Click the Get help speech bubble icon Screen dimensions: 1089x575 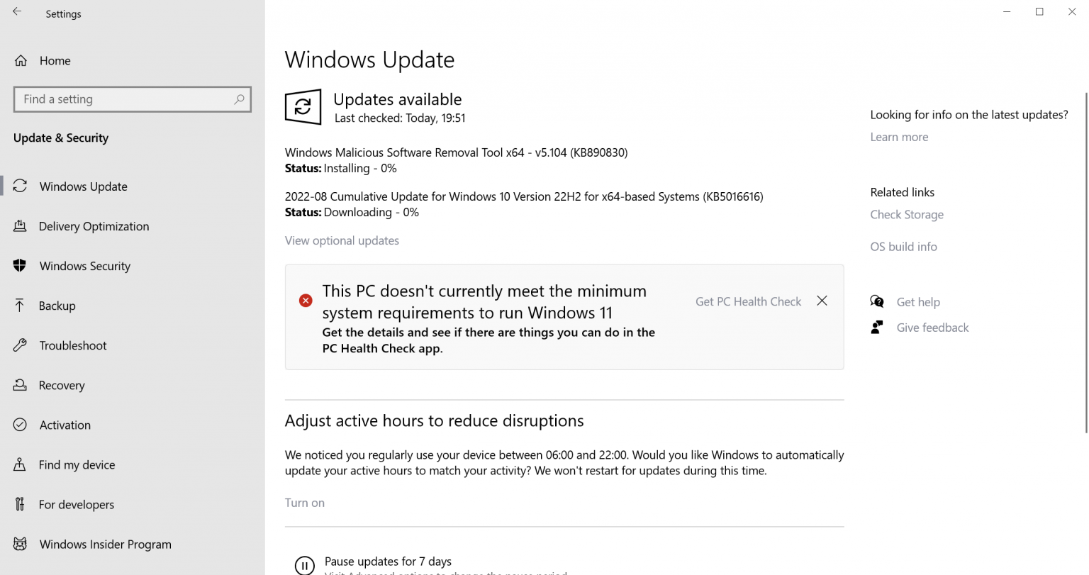click(x=878, y=301)
